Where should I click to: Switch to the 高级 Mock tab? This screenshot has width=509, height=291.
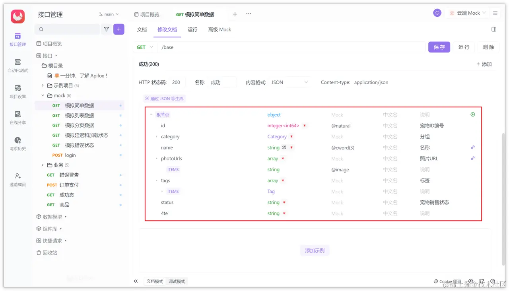tap(219, 29)
